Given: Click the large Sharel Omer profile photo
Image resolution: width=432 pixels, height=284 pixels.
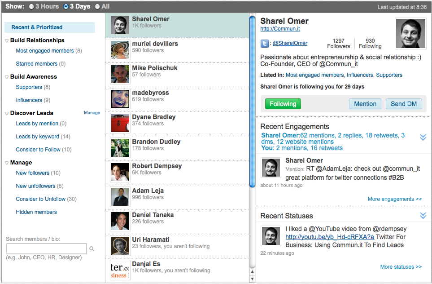Looking at the screenshot, I should [x=410, y=33].
